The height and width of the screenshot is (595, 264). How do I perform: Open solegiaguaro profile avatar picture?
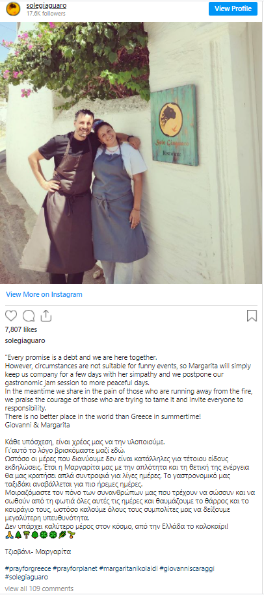[13, 8]
